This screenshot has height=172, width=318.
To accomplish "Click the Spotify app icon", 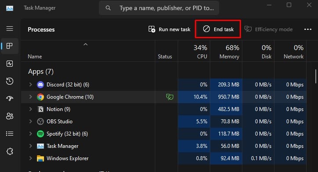I will (x=40, y=134).
